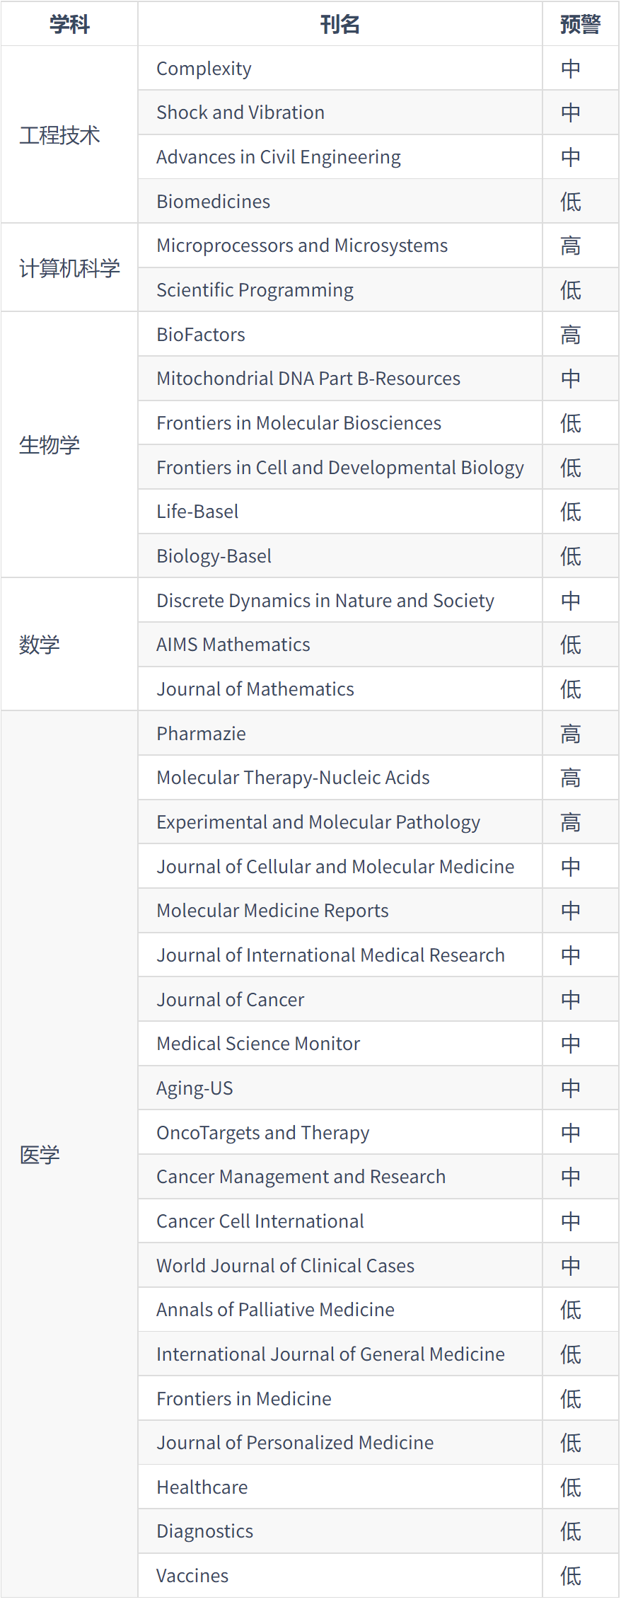Image resolution: width=621 pixels, height=1602 pixels.
Task: Click Molecular Therapy-Nucleic Acids title
Action: 293,778
